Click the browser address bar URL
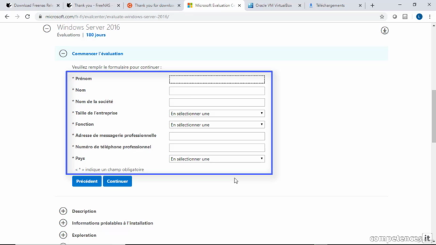This screenshot has height=245, width=436. coord(107,16)
